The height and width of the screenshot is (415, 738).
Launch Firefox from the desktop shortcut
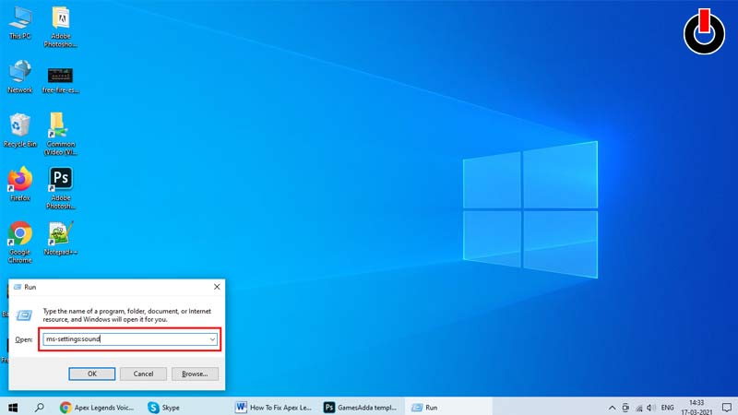pos(19,184)
